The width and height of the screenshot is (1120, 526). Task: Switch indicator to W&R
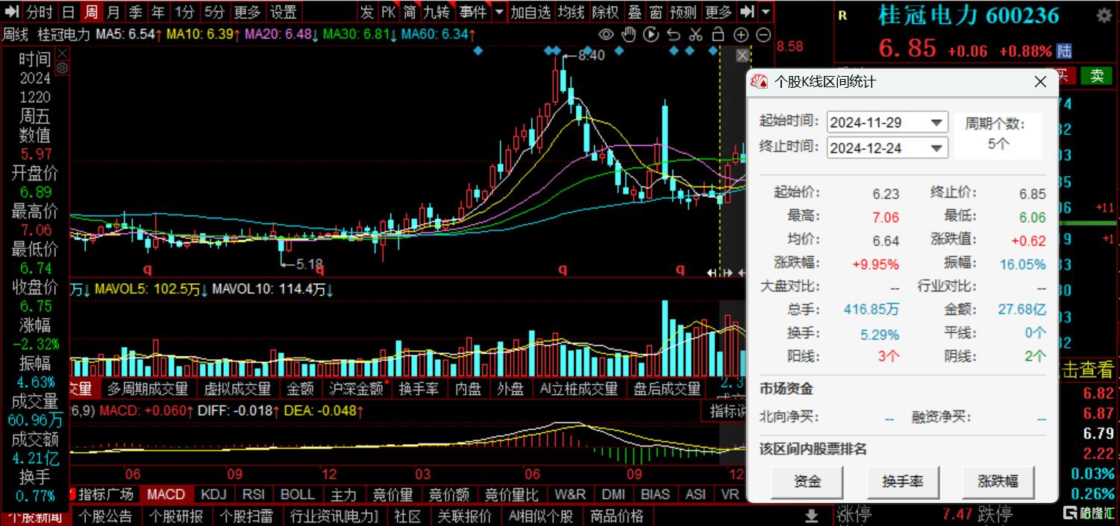pos(570,494)
